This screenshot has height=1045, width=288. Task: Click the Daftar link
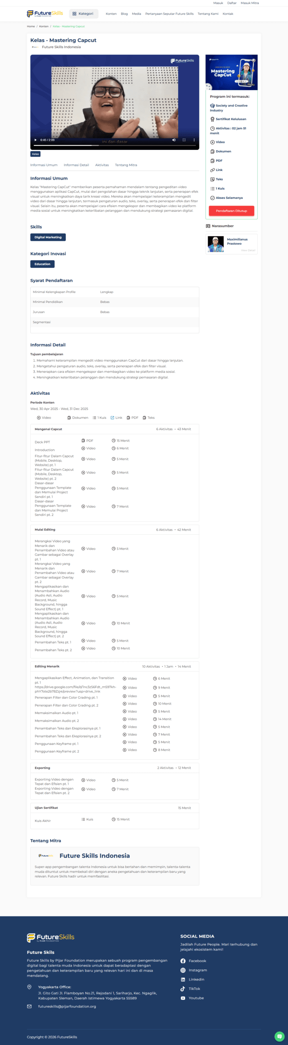point(232,3)
